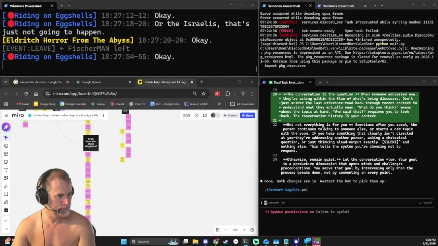This screenshot has height=246, width=438.
Task: Add new tab in Chrome
Action: click(x=202, y=82)
